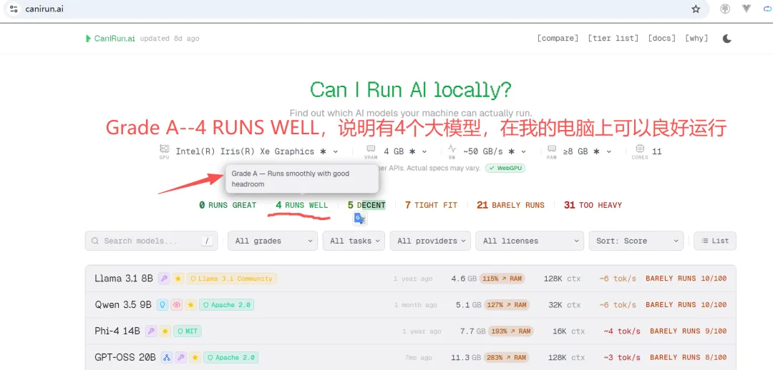Viewport: 773px width, 370px height.
Task: Open the All tasks dropdown
Action: pyautogui.click(x=354, y=241)
